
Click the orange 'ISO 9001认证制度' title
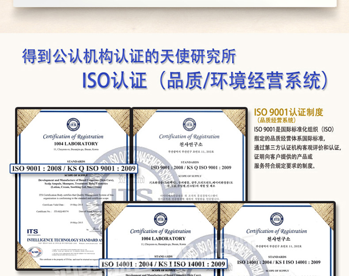288,112
